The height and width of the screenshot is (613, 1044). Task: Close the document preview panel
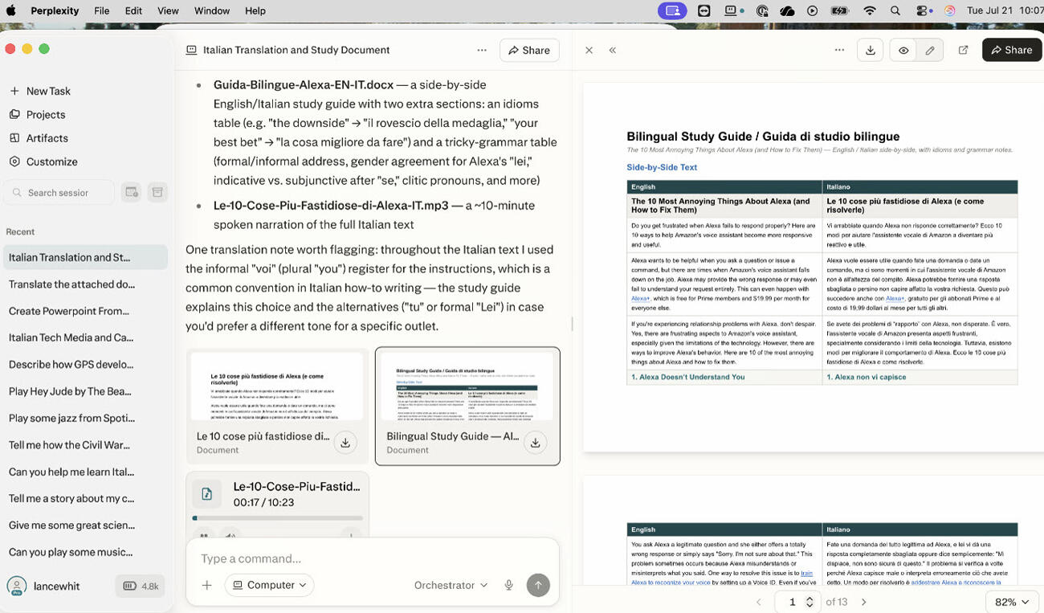click(x=589, y=50)
